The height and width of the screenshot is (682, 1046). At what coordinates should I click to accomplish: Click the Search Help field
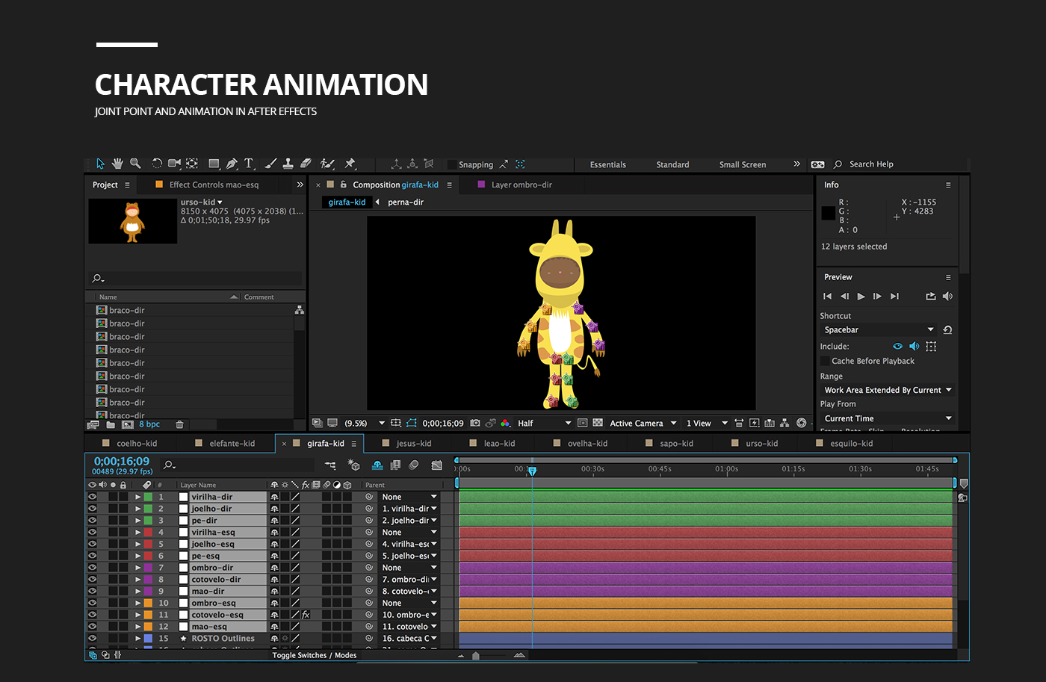[x=871, y=164]
